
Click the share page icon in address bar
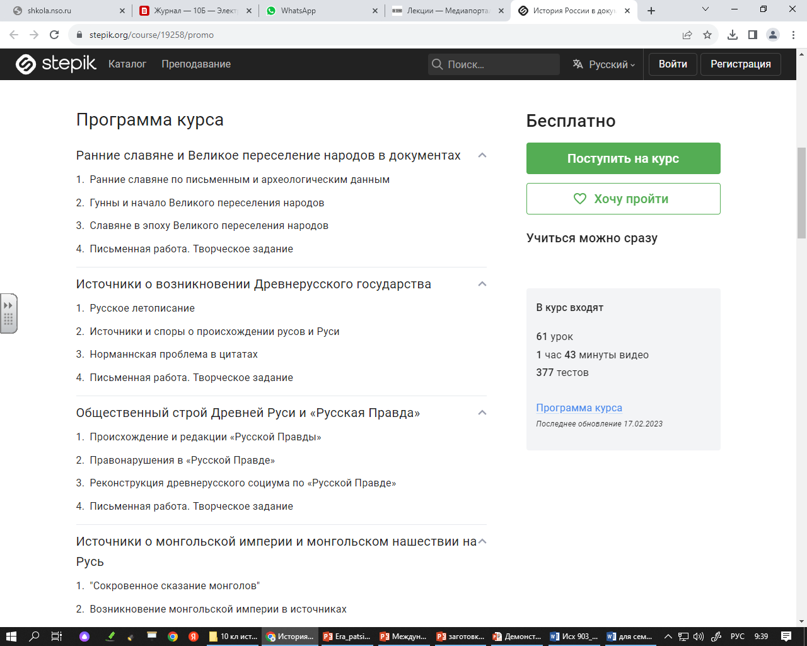(x=687, y=35)
